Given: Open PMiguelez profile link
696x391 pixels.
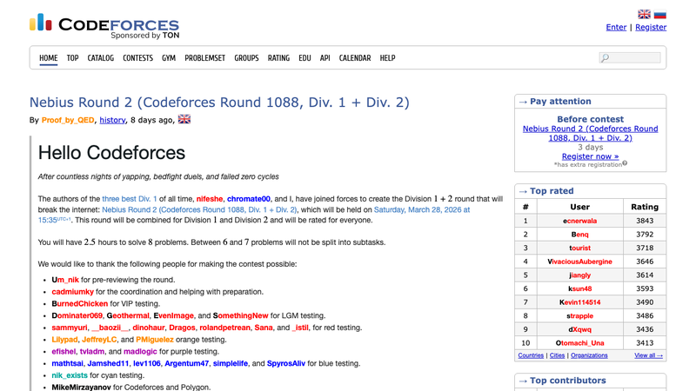Looking at the screenshot, I should tap(155, 340).
